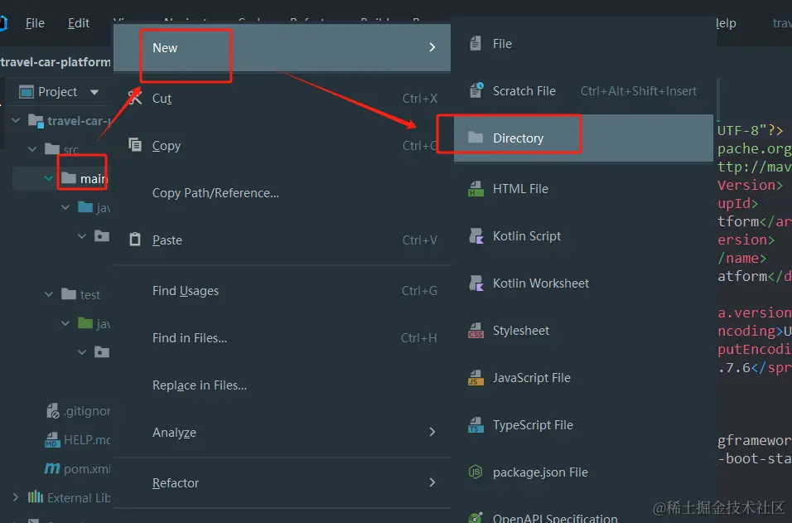The height and width of the screenshot is (523, 792).
Task: Click the HELP.md markdown icon
Action: (52, 439)
